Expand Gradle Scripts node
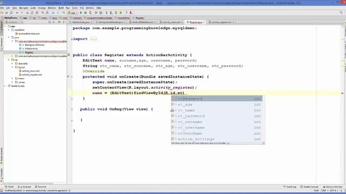 click(5, 86)
